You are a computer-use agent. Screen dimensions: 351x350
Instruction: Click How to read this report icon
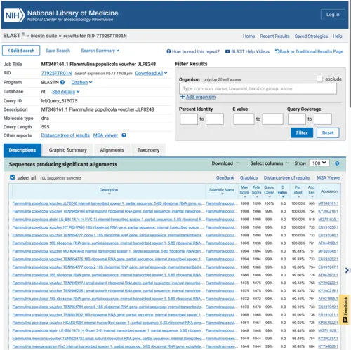point(168,51)
